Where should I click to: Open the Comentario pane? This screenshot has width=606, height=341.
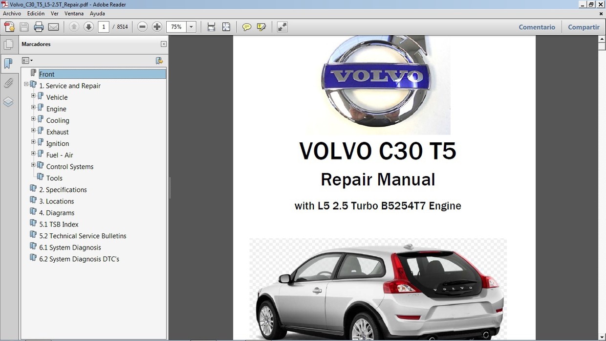(537, 27)
